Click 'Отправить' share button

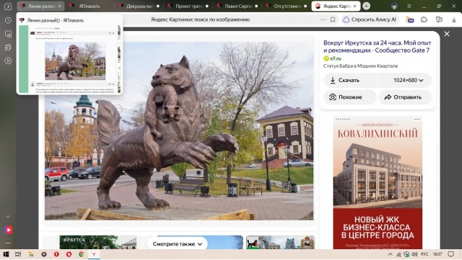click(x=406, y=97)
